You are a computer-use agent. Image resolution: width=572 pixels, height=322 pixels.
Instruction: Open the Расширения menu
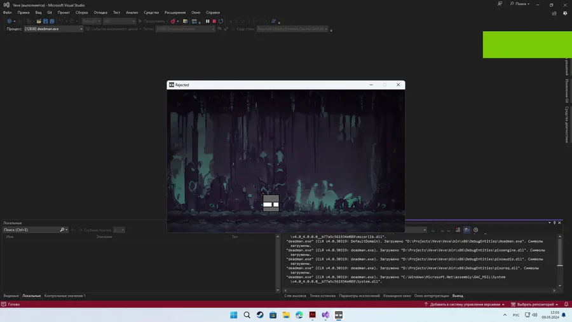(175, 13)
